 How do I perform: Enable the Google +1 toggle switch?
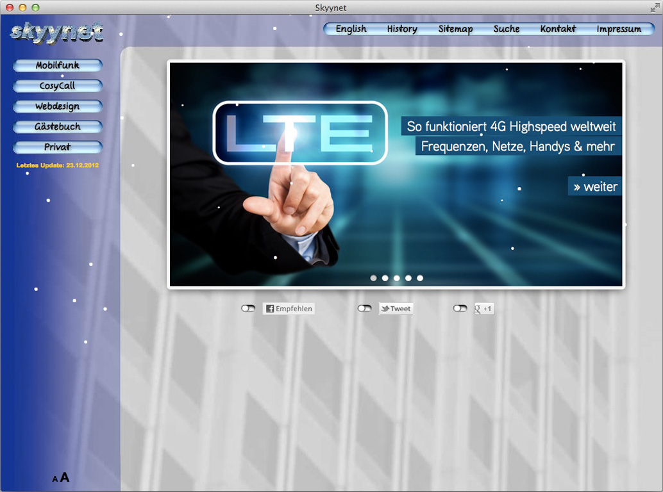pyautogui.click(x=460, y=309)
